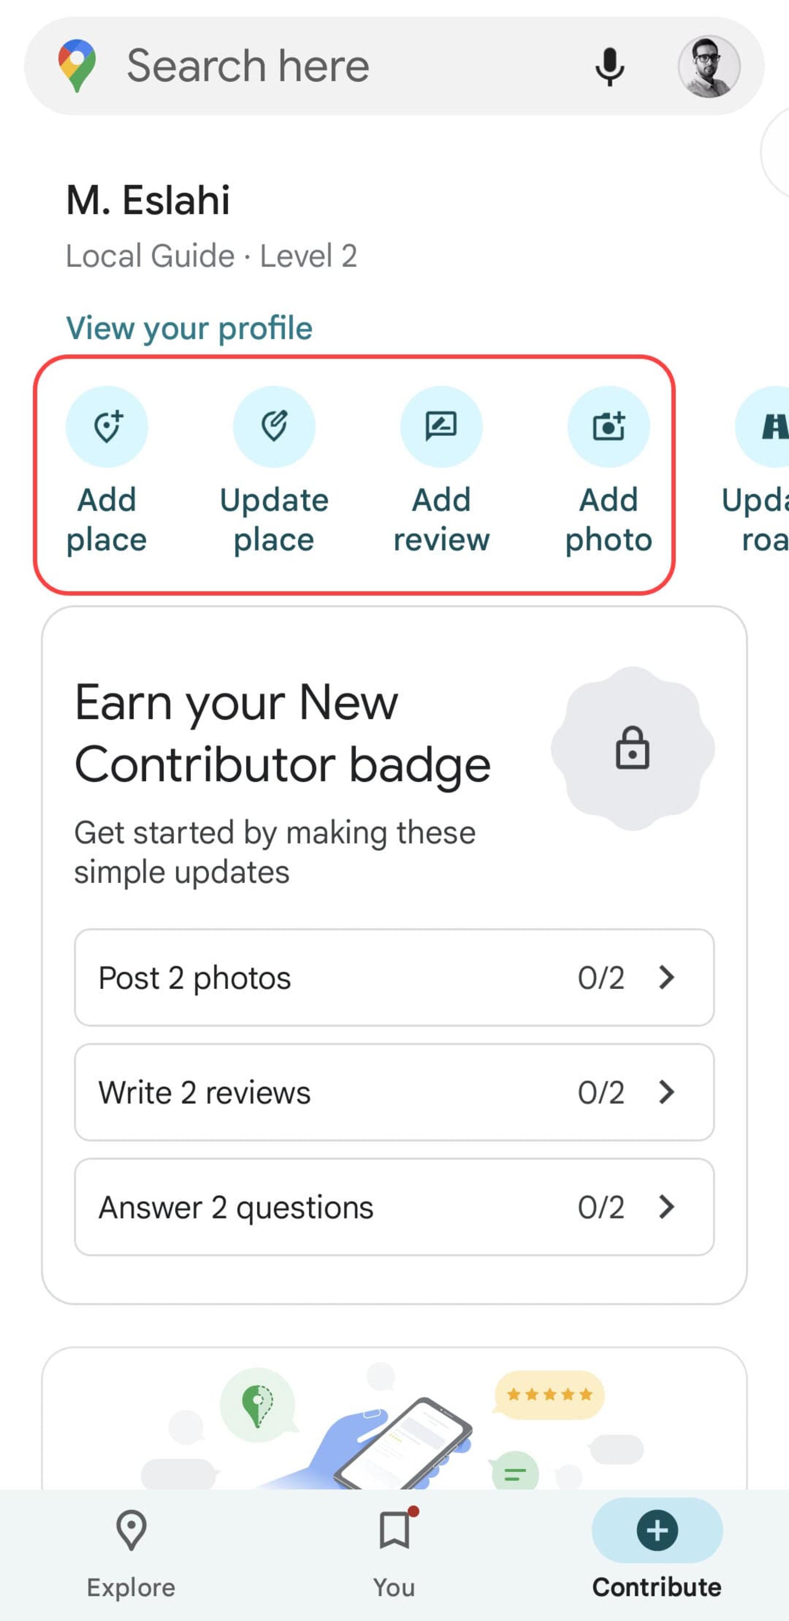
Task: Open the Add review icon
Action: (442, 427)
